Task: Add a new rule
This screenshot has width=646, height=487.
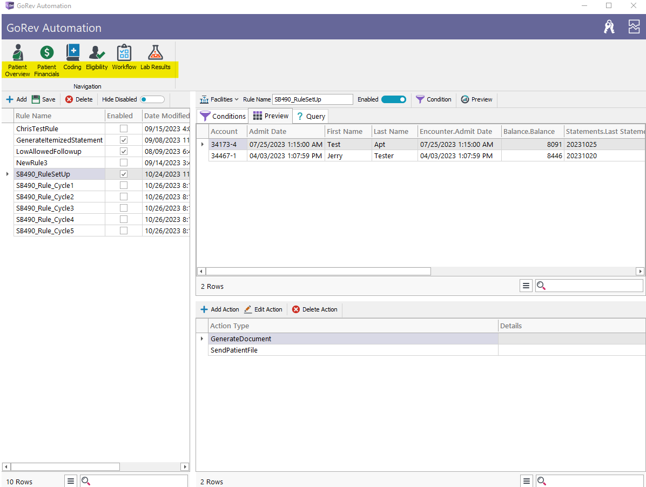Action: [17, 99]
